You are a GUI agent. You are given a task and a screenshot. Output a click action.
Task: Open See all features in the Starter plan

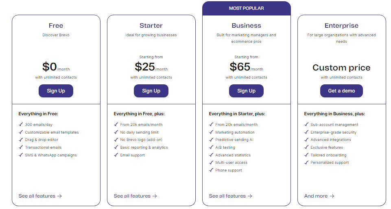pyautogui.click(x=135, y=196)
